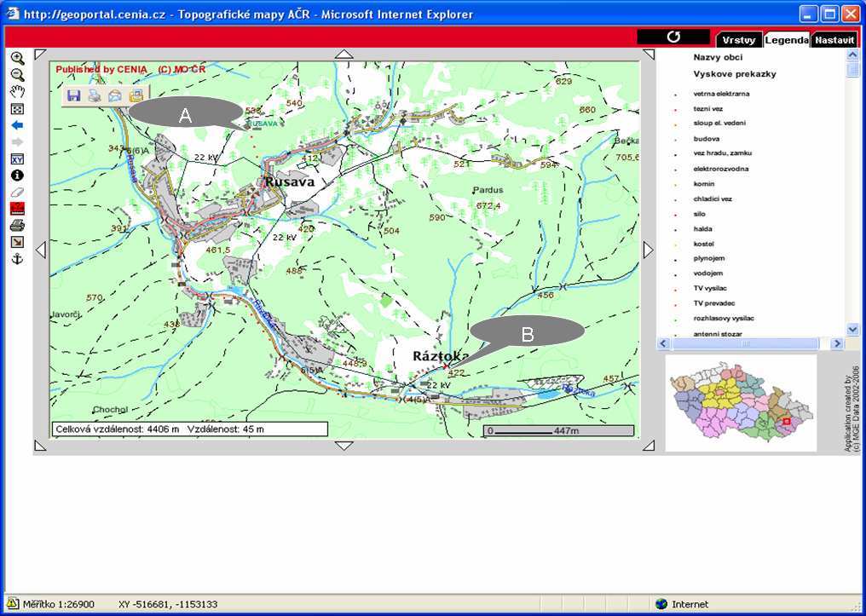Click the anchor icon
This screenshot has height=616, width=866.
coord(18,258)
